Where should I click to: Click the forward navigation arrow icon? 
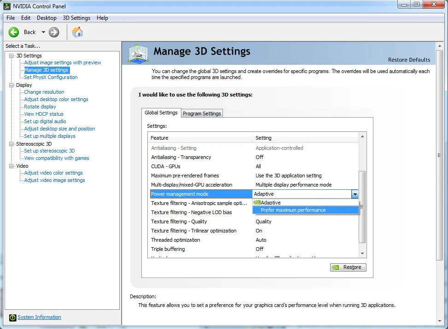tap(54, 32)
